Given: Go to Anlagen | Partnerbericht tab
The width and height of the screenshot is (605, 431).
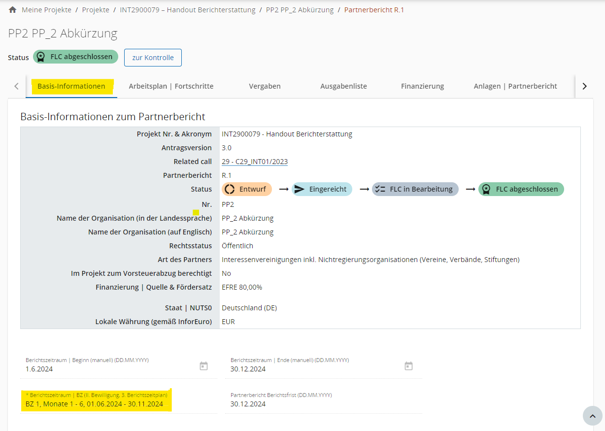Looking at the screenshot, I should click(515, 86).
